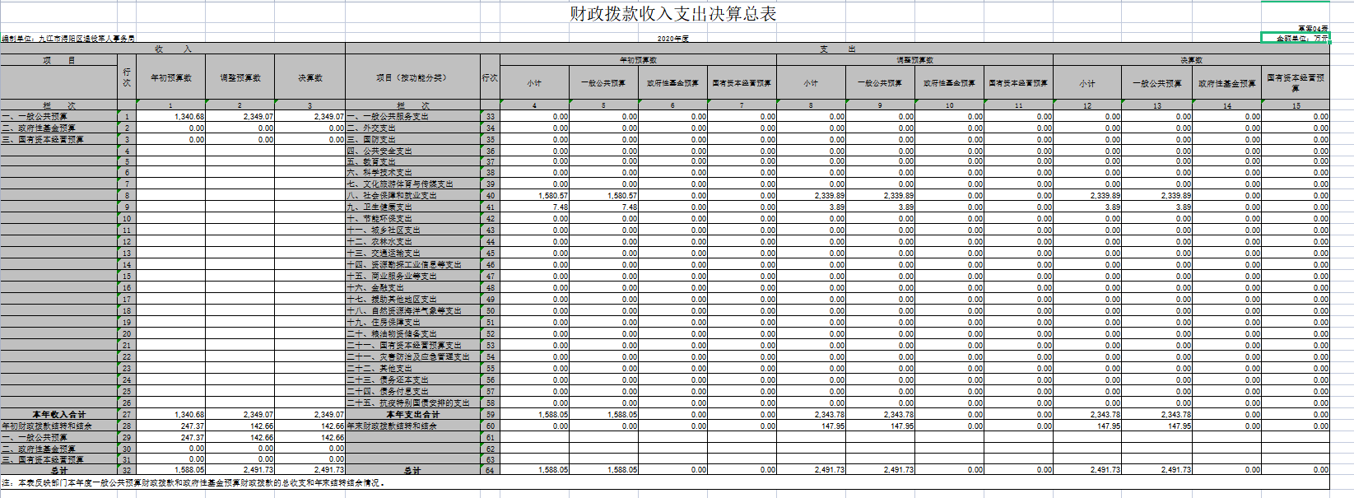Screen dimensions: 1354x498
Task: Click the 二十五、抗疫特别国债安排的支出 label
Action: [x=409, y=403]
